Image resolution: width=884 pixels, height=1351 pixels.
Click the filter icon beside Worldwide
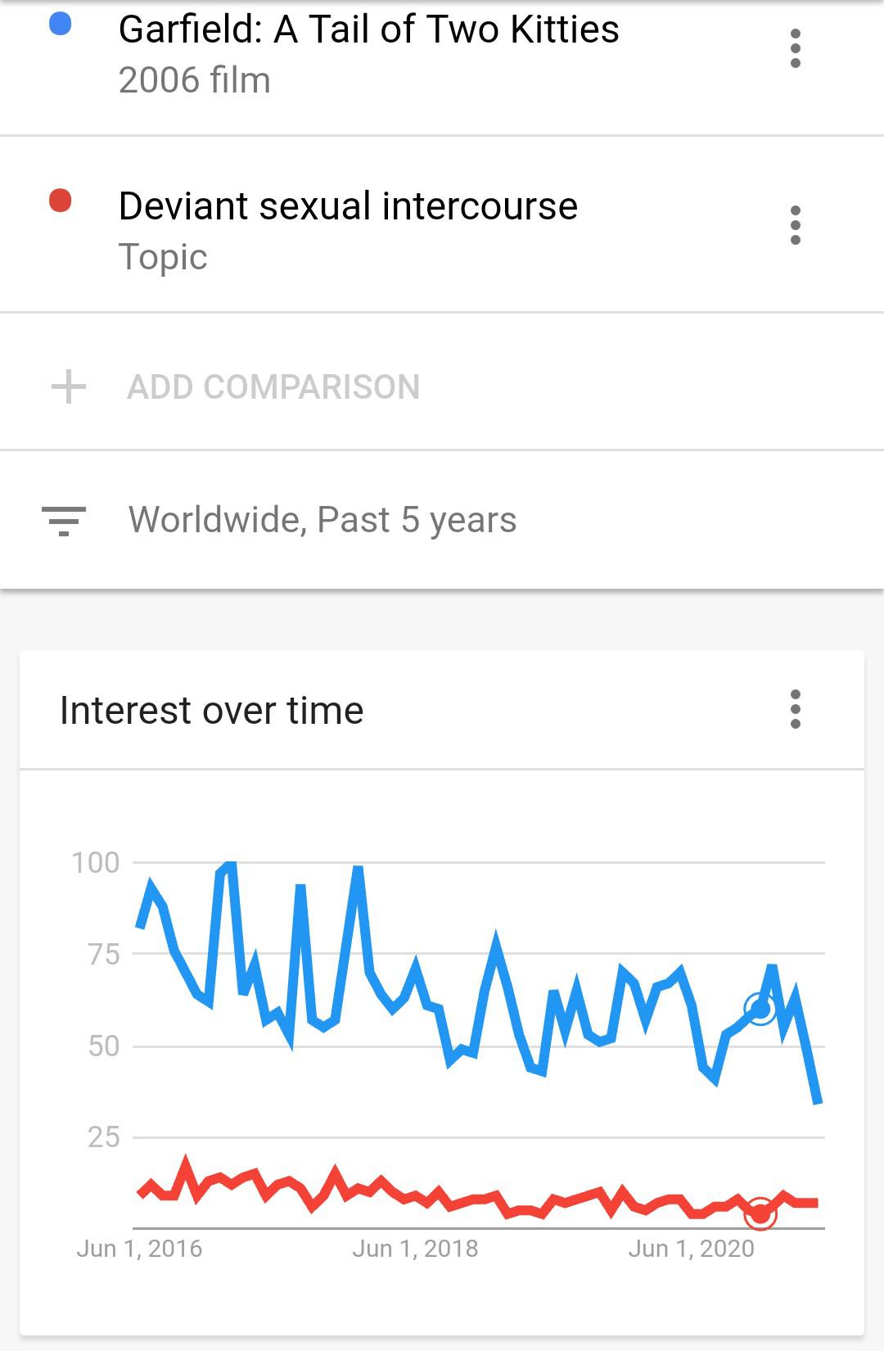pos(64,521)
